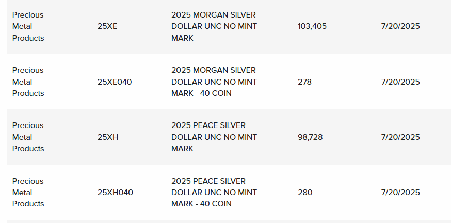Select product code 25XH040
451x223 pixels.
[x=115, y=193]
